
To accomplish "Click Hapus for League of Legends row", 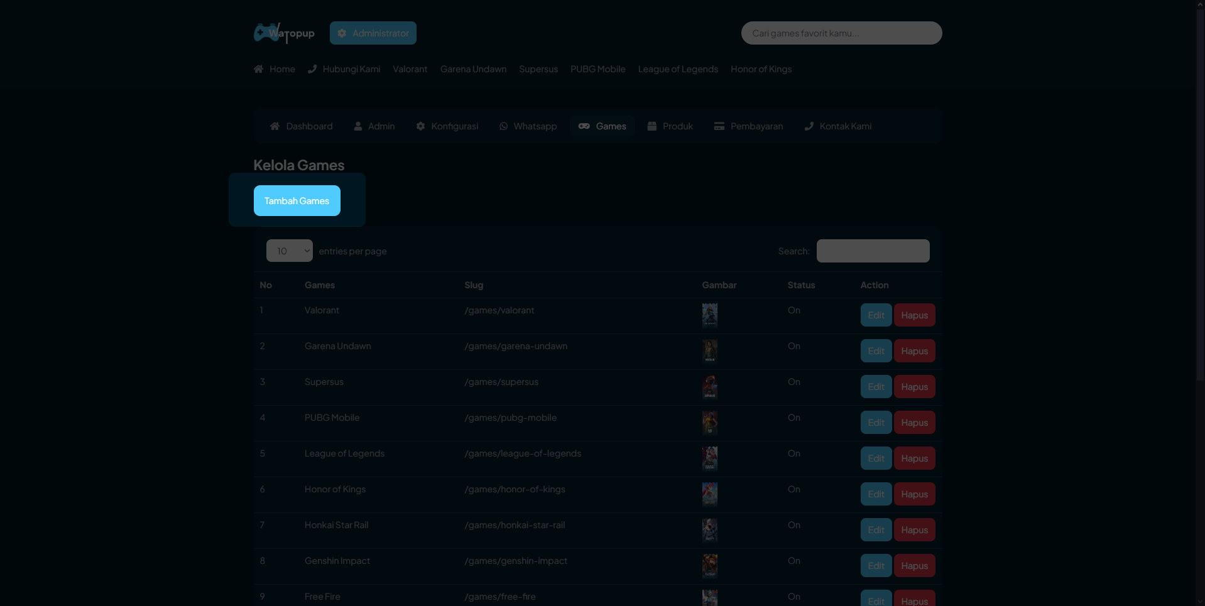I will point(914,458).
